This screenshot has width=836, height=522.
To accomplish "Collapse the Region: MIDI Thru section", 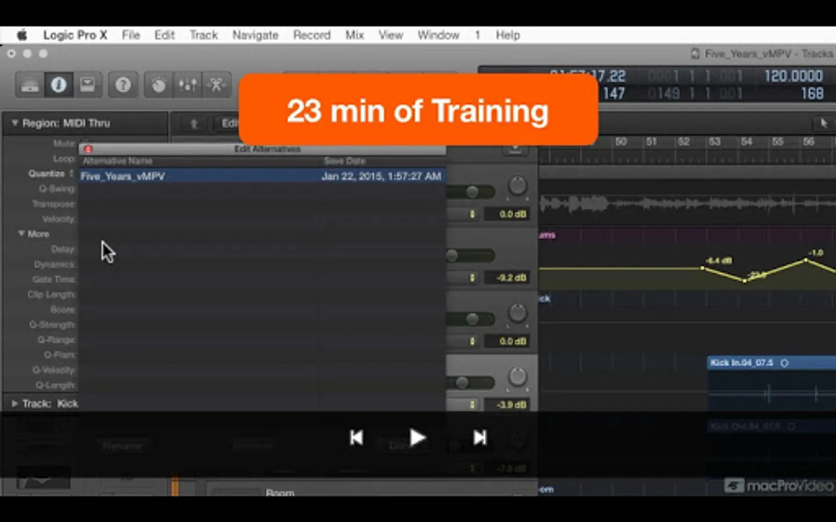I will tap(15, 123).
